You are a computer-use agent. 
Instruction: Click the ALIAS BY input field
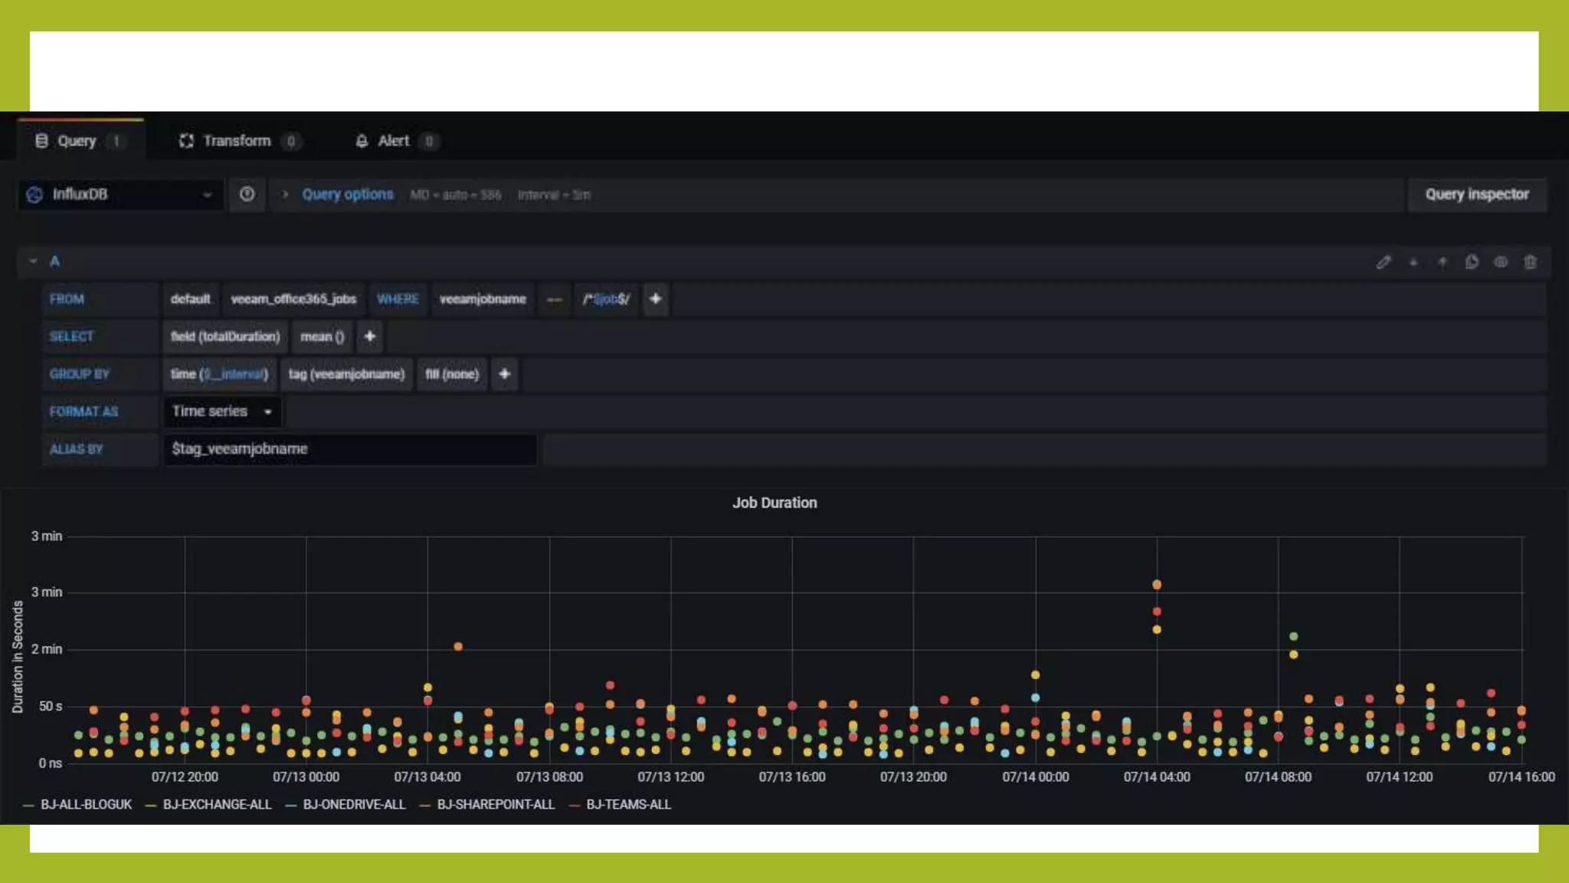(x=349, y=449)
